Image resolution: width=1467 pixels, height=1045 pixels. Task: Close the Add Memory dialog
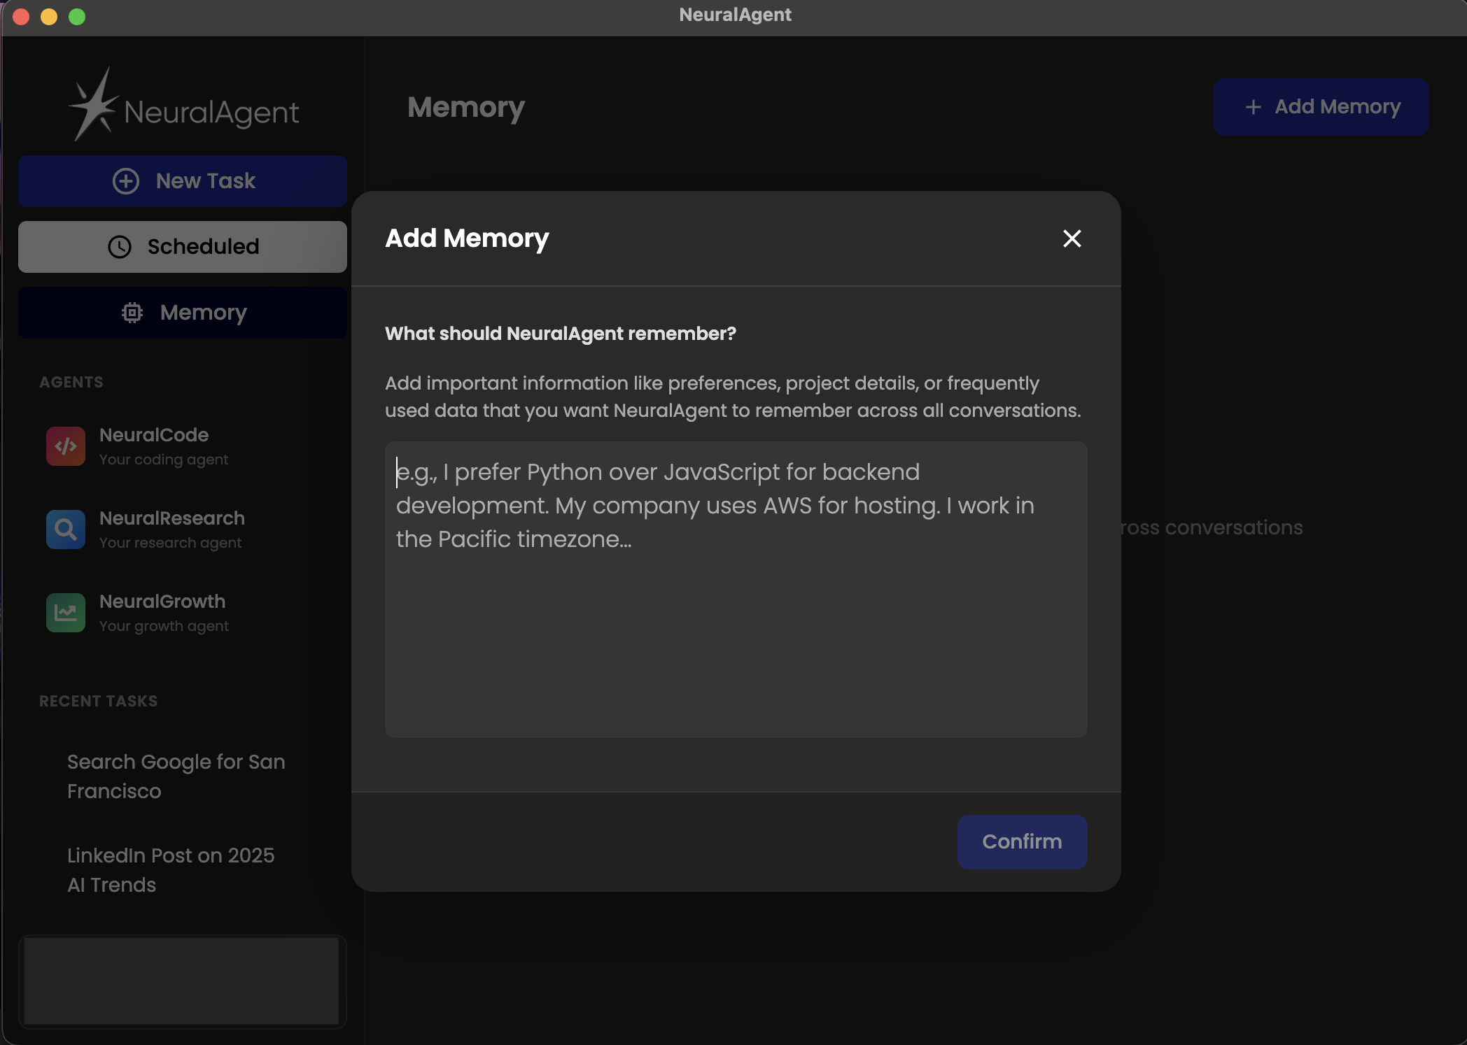coord(1072,239)
